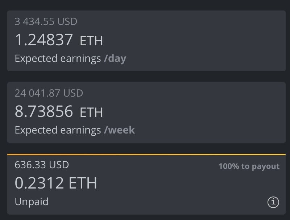This screenshot has height=220, width=290.
Task: Click the /week period text
Action: pyautogui.click(x=119, y=130)
